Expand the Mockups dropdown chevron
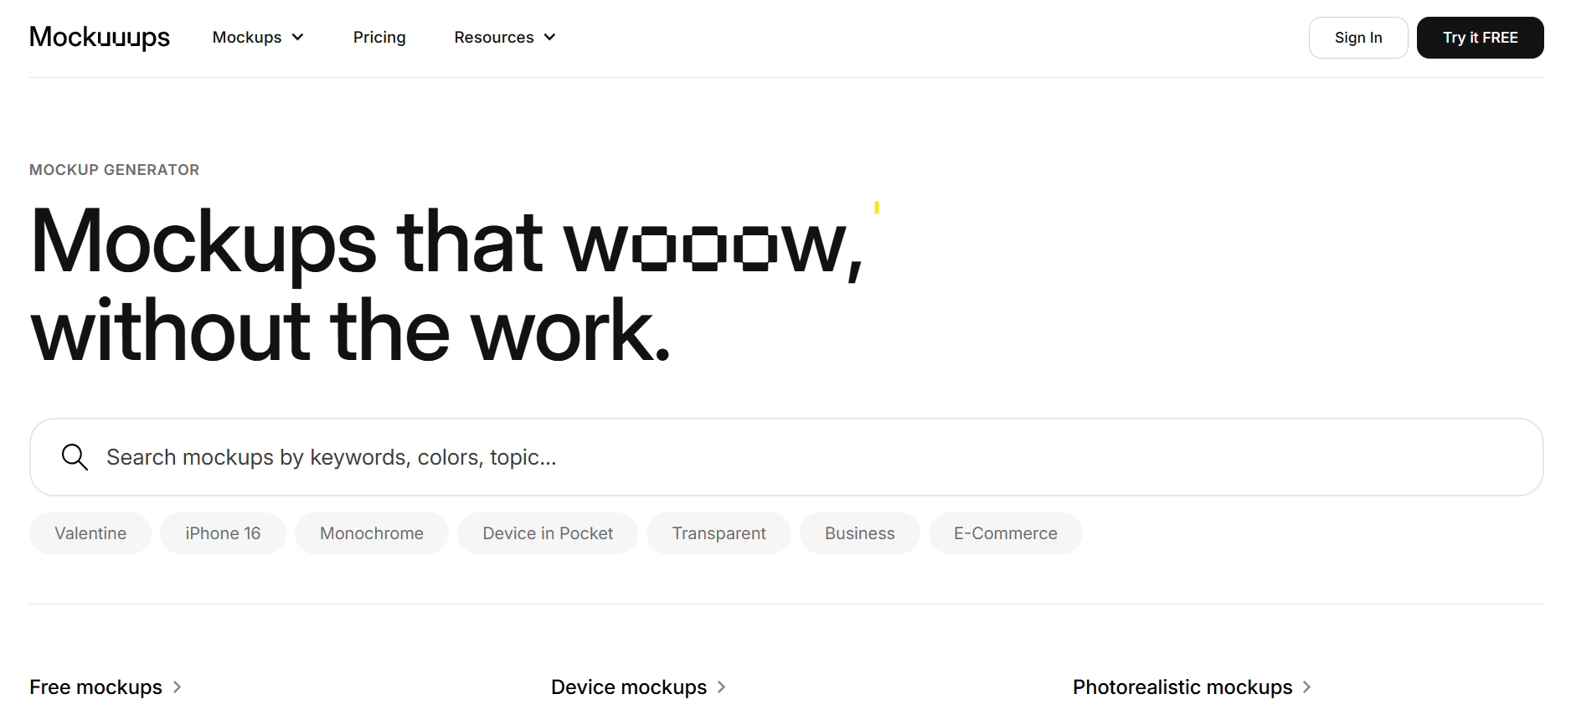The height and width of the screenshot is (720, 1571). pos(297,38)
